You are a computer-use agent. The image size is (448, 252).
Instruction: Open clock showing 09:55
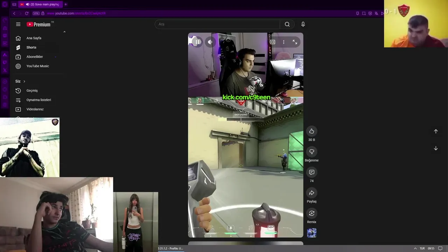431,248
